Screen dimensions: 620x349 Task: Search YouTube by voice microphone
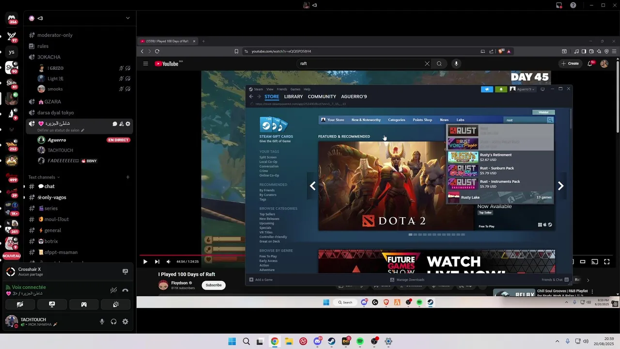456,63
